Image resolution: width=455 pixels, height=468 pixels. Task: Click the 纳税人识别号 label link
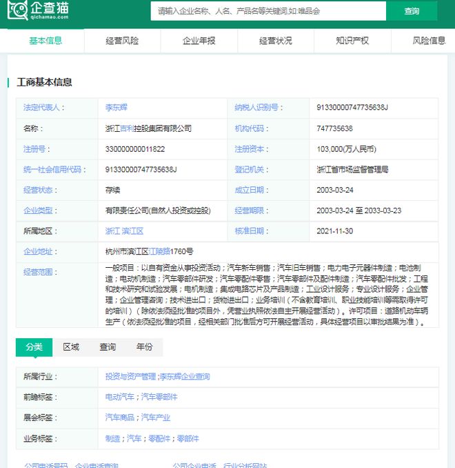[256, 108]
